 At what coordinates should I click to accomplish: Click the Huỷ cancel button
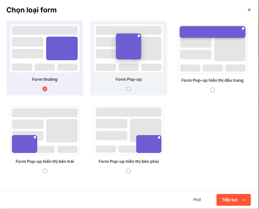(x=197, y=200)
